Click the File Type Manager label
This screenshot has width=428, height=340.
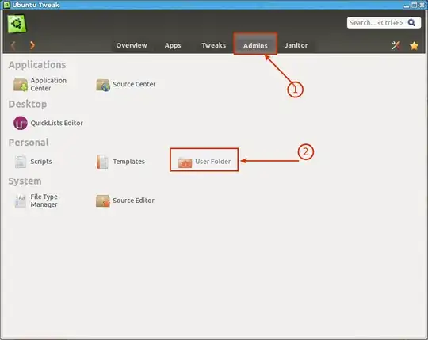44,201
